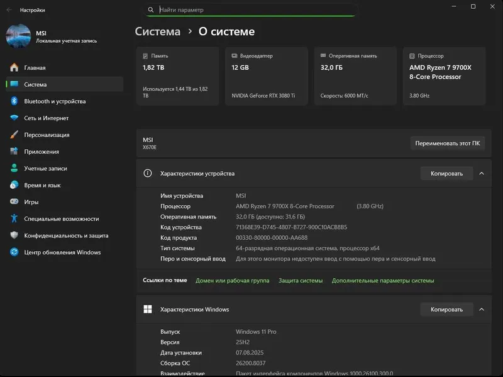The image size is (503, 377).
Task: Select Bluetooth и устройства in sidebar
Action: point(65,101)
